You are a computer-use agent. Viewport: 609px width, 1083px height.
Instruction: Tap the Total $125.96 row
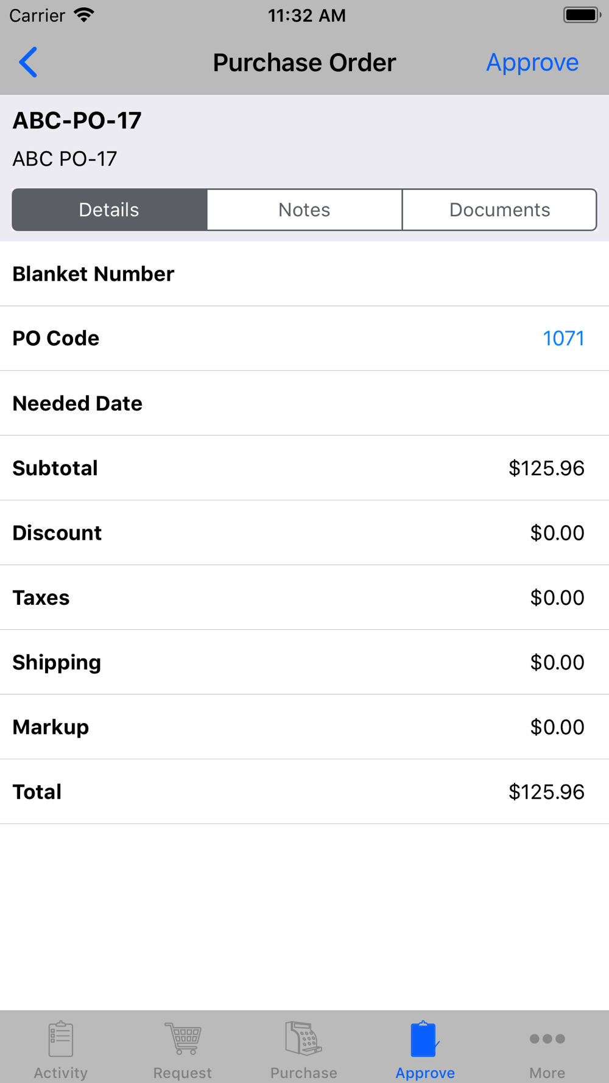click(x=304, y=792)
